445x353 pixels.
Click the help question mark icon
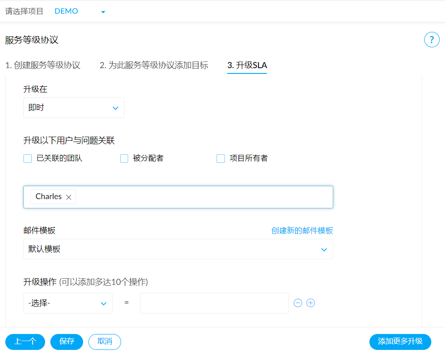[432, 40]
